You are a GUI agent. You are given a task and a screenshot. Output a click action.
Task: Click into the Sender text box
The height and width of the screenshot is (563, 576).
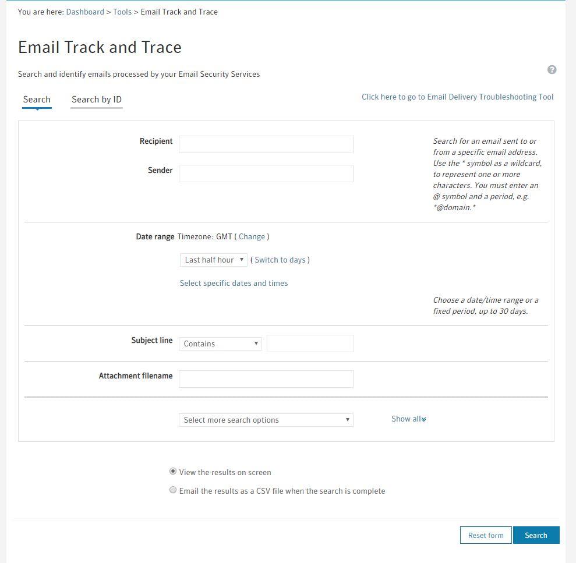(266, 173)
